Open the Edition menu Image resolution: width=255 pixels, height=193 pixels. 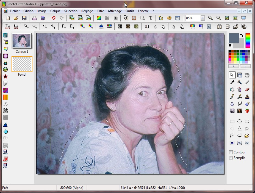click(28, 11)
